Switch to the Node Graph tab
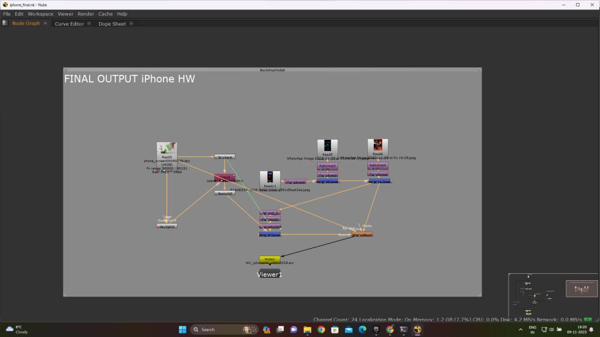The image size is (600, 337). pos(26,23)
